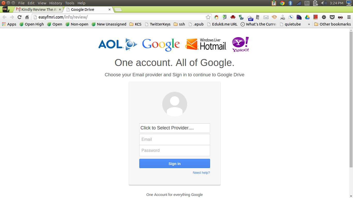Click the Google Drive extension icon
This screenshot has width=353, height=198.
(307, 17)
